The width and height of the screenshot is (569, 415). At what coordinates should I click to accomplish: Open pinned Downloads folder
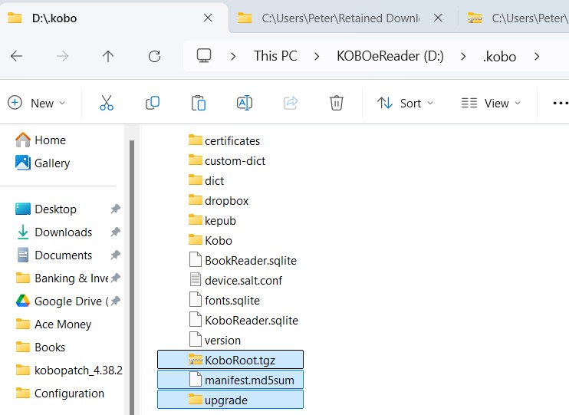[x=54, y=232]
